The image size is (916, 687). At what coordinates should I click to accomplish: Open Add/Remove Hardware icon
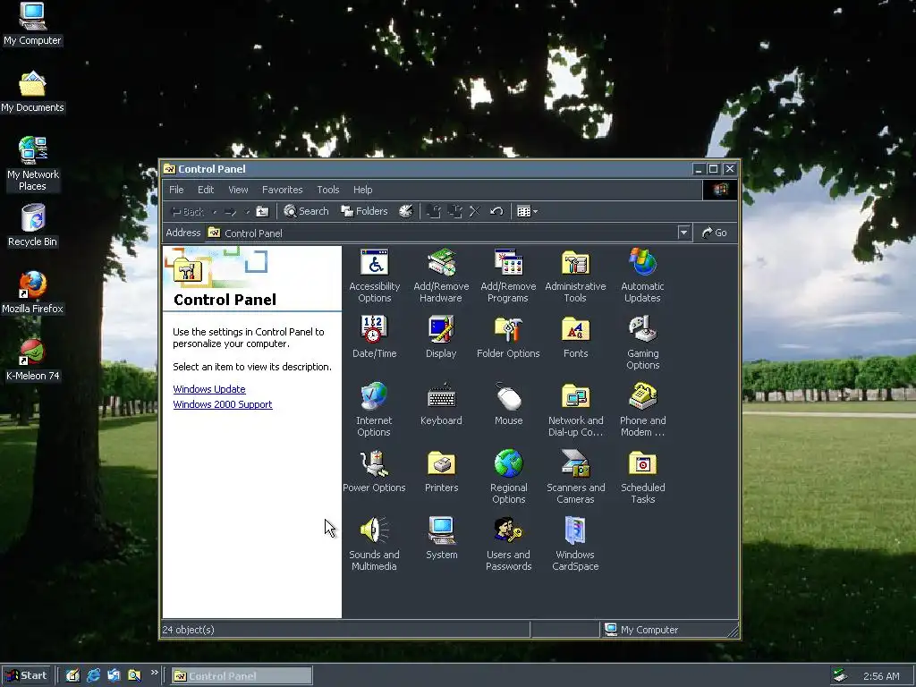tap(441, 276)
